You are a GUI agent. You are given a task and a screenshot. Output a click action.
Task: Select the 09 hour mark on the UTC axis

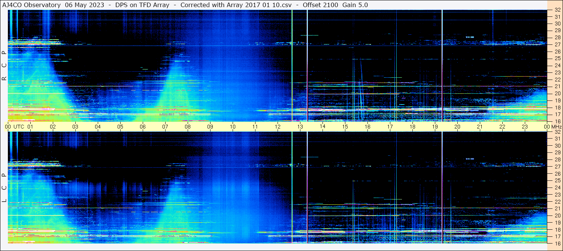(x=210, y=127)
